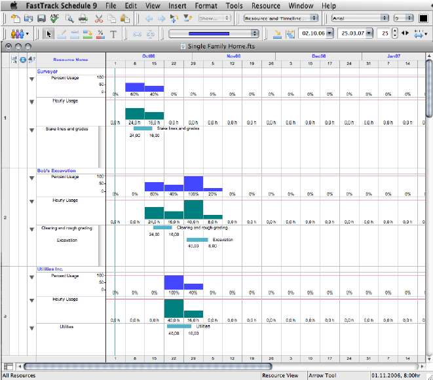Click the vertical scrollbar thumb
433x380 pixels.
pos(429,88)
